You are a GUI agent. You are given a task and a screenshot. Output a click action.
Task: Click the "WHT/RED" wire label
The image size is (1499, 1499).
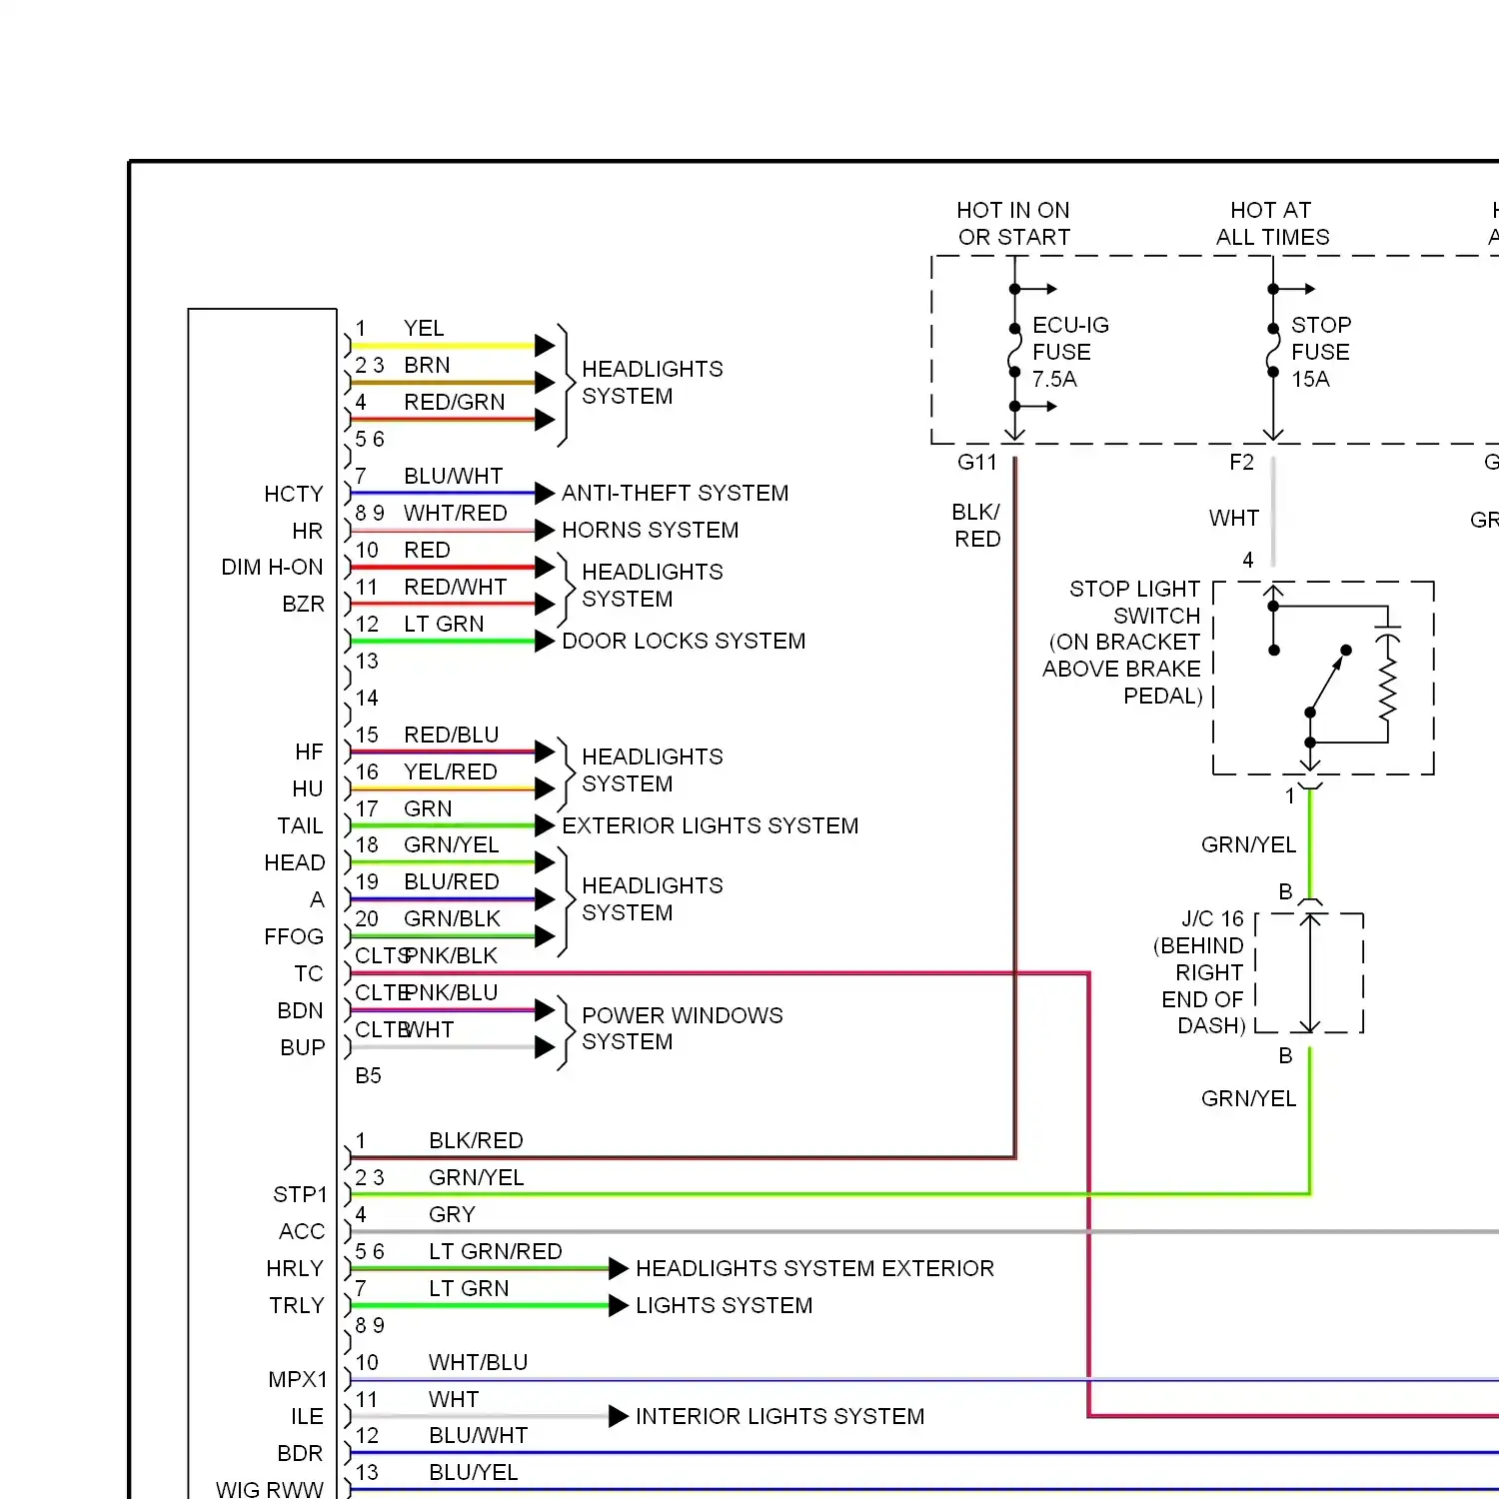pyautogui.click(x=455, y=514)
